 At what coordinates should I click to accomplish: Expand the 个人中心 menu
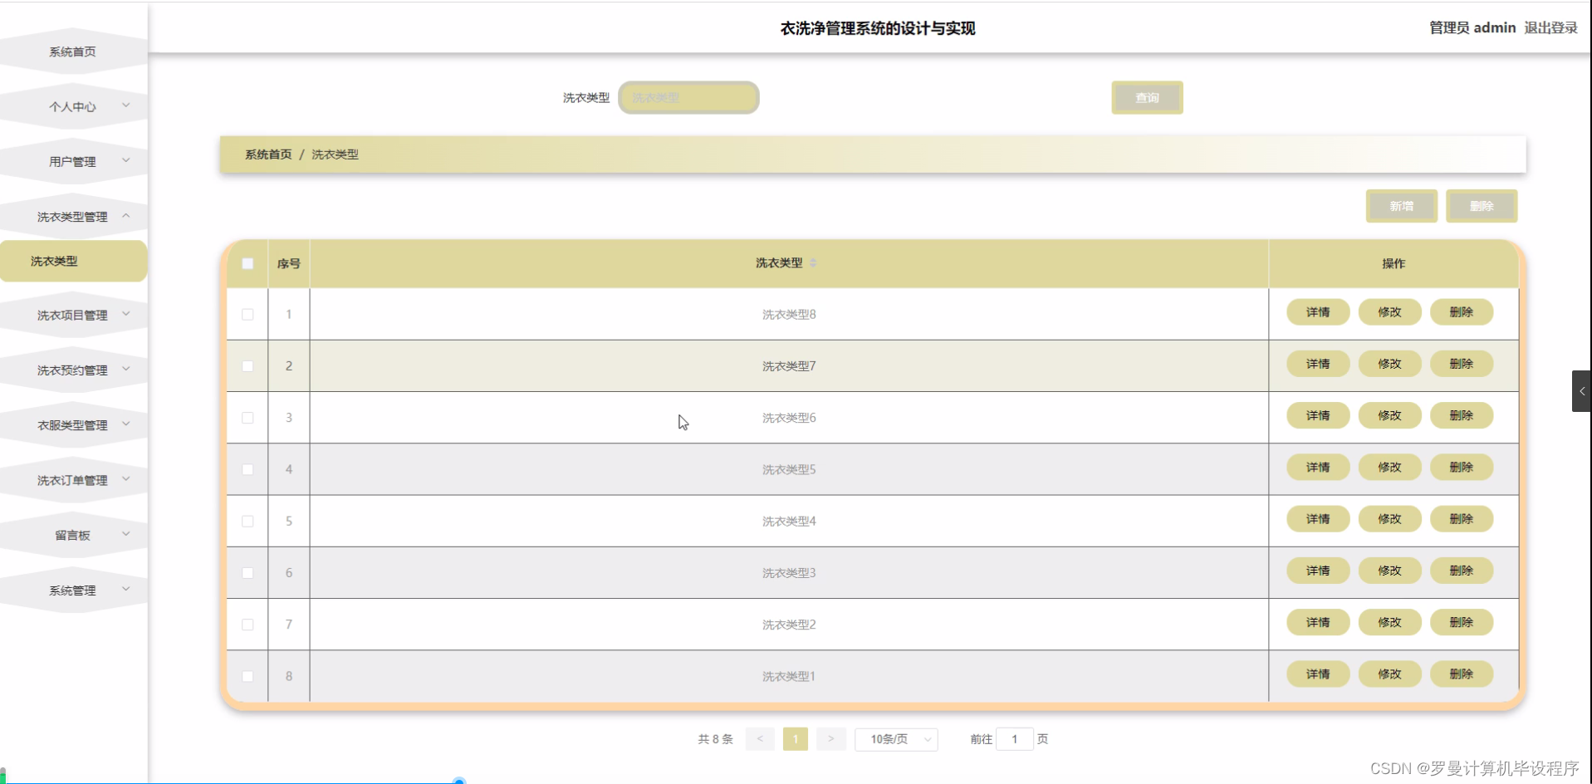73,106
